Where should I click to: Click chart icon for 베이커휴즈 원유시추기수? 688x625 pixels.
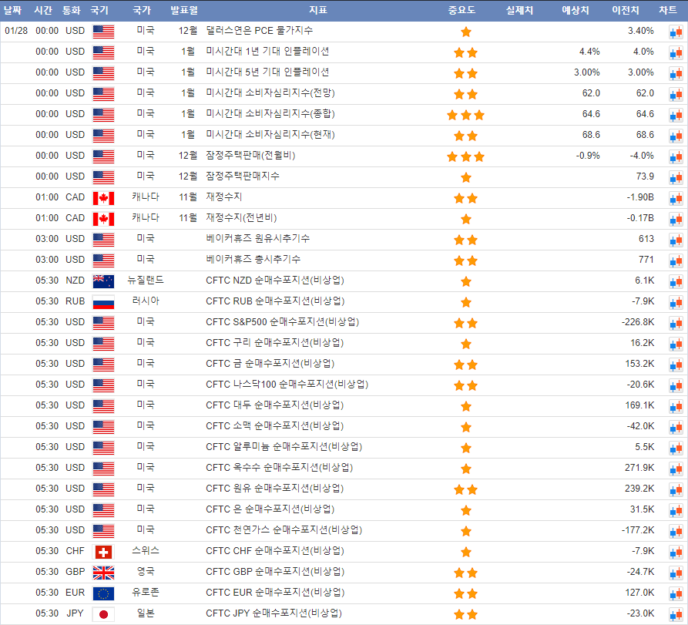(676, 240)
